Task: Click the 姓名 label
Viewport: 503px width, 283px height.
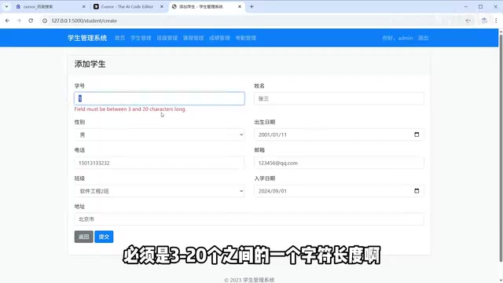Action: (x=259, y=86)
